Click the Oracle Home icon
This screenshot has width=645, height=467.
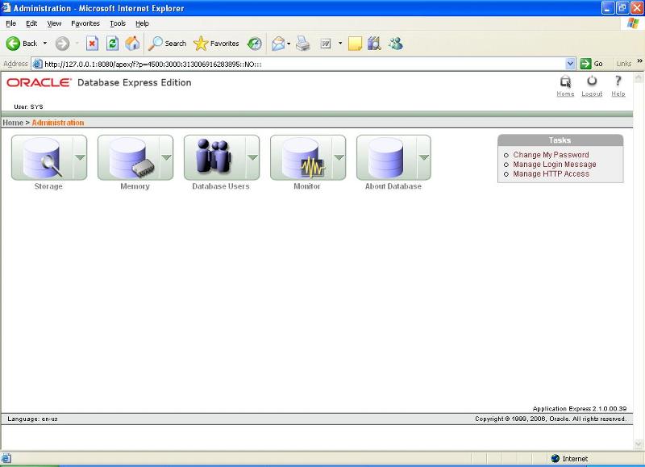pyautogui.click(x=566, y=82)
